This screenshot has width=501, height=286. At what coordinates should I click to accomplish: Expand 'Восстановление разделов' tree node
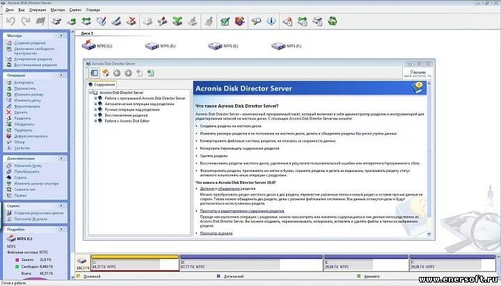point(95,115)
